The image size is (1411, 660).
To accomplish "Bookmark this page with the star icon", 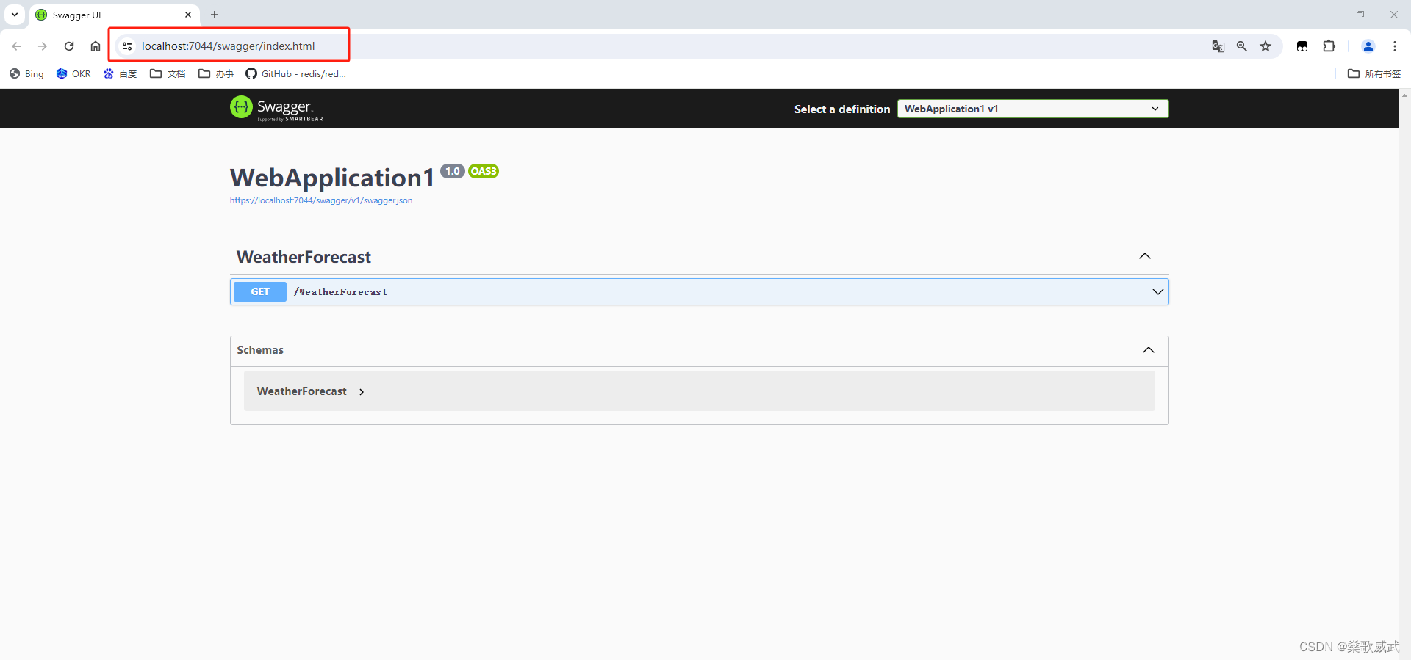I will (x=1265, y=46).
